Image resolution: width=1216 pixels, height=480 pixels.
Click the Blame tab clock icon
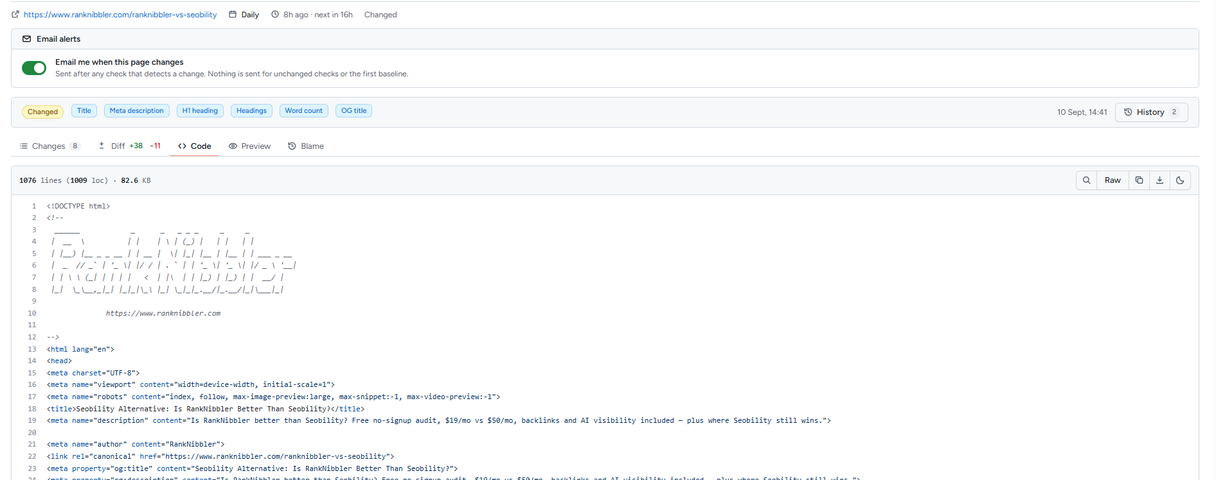click(292, 146)
